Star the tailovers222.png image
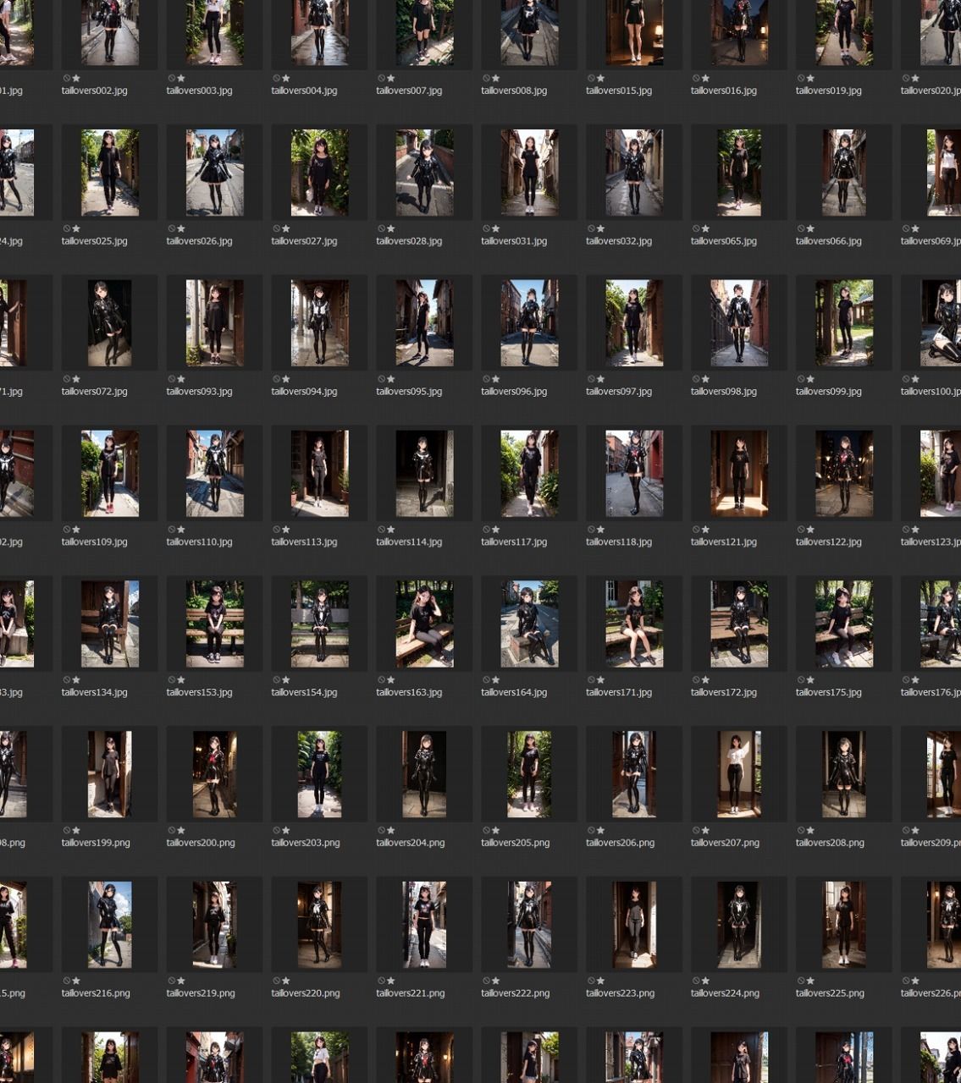 click(x=496, y=981)
